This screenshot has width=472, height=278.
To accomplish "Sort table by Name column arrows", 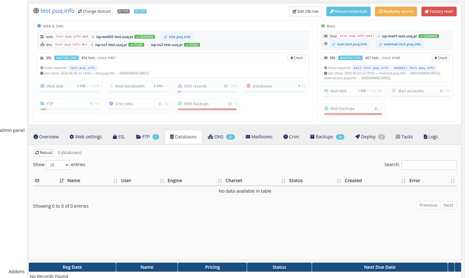I will click(116, 181).
